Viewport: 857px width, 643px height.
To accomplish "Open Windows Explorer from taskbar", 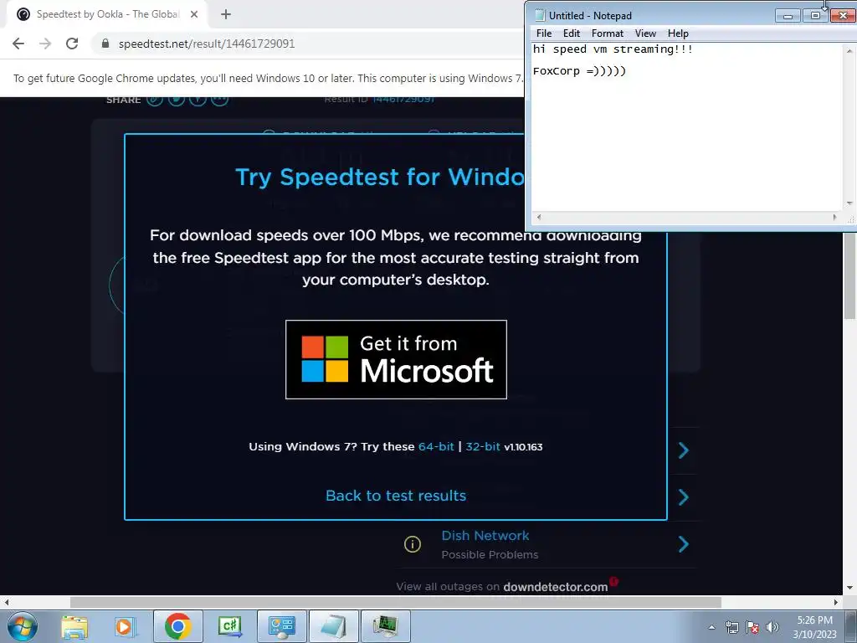I will 74,626.
